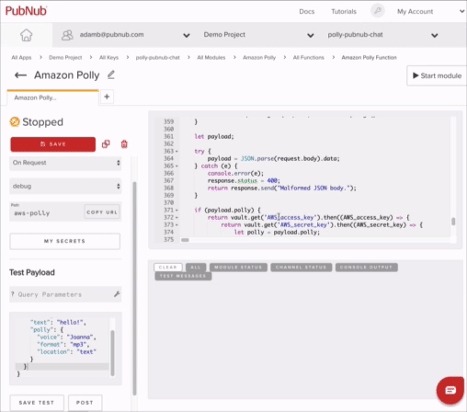Viewport: 467px width, 412px height.
Task: Duplicate the function with copy icon
Action: click(x=106, y=144)
